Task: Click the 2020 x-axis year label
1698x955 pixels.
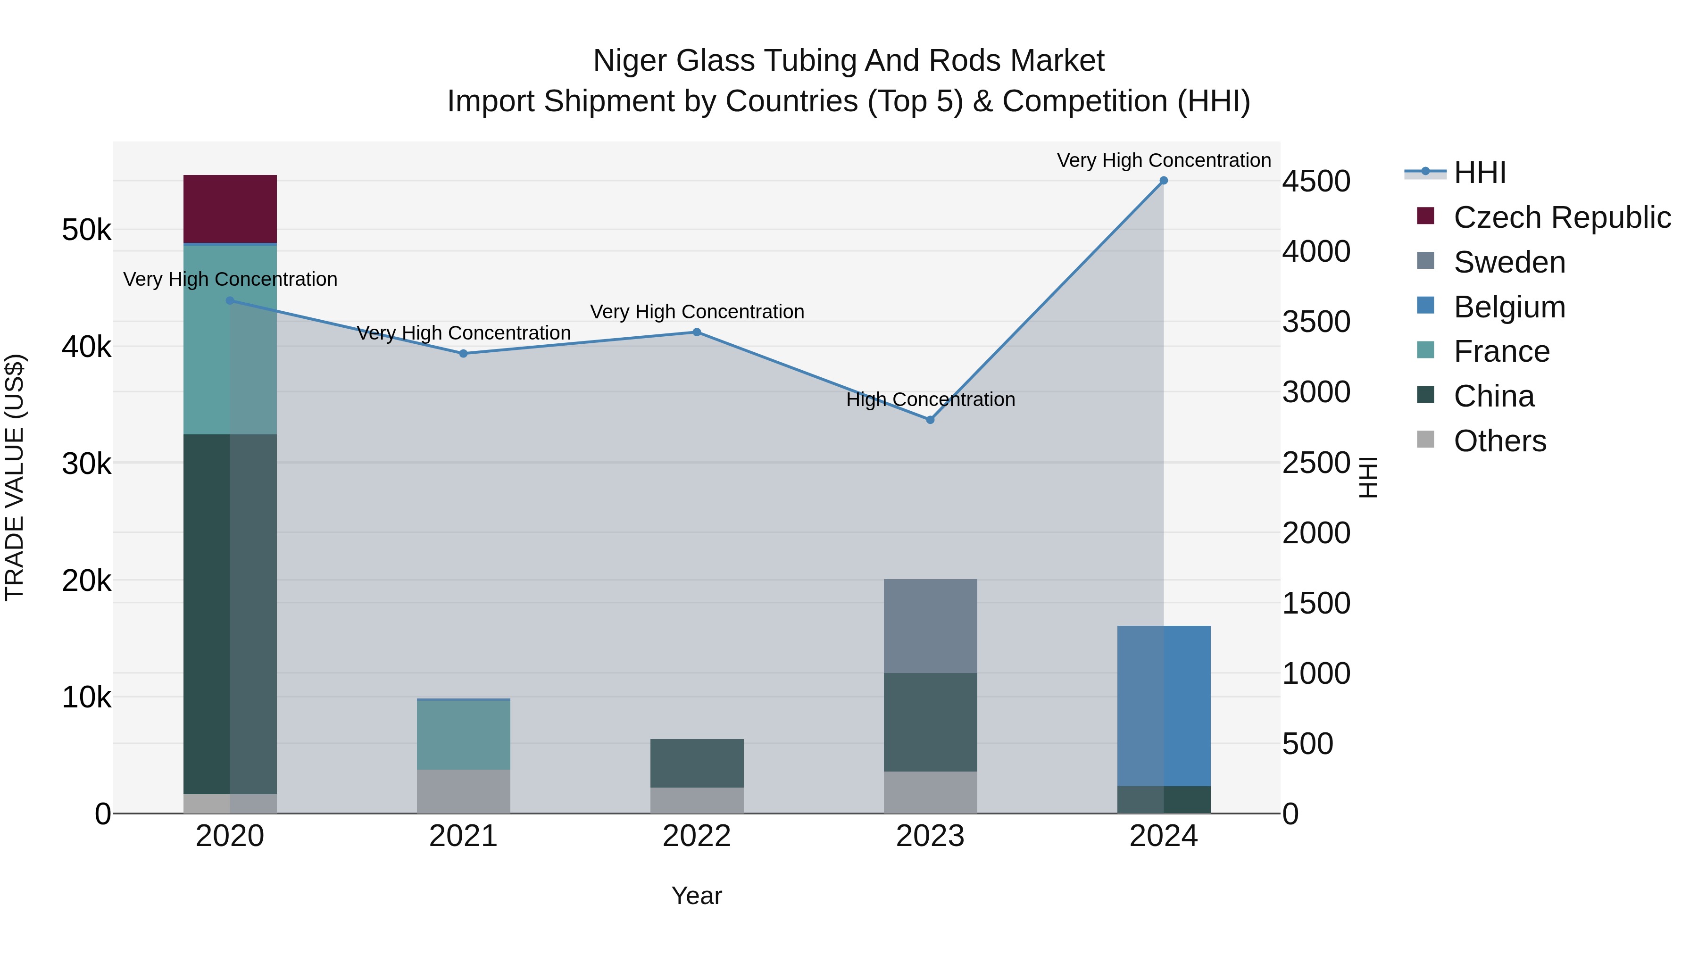Action: [x=230, y=836]
